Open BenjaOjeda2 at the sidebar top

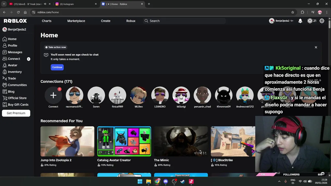[x=14, y=29]
